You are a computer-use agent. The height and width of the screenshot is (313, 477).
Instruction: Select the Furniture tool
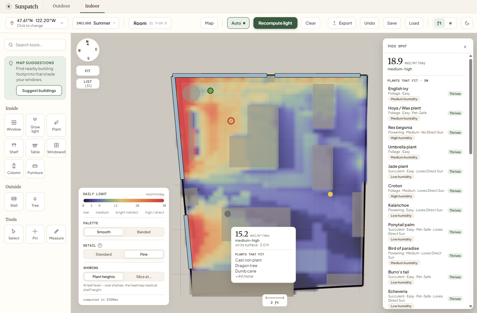(x=35, y=169)
